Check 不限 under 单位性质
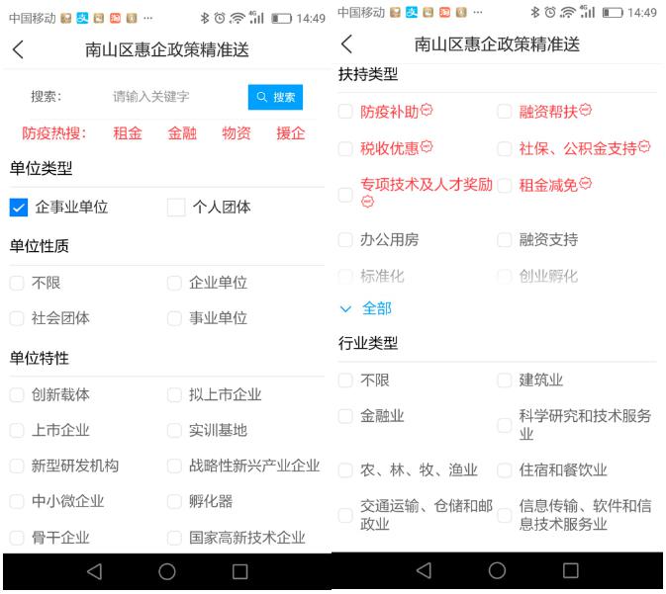This screenshot has height=594, width=666. (x=17, y=283)
